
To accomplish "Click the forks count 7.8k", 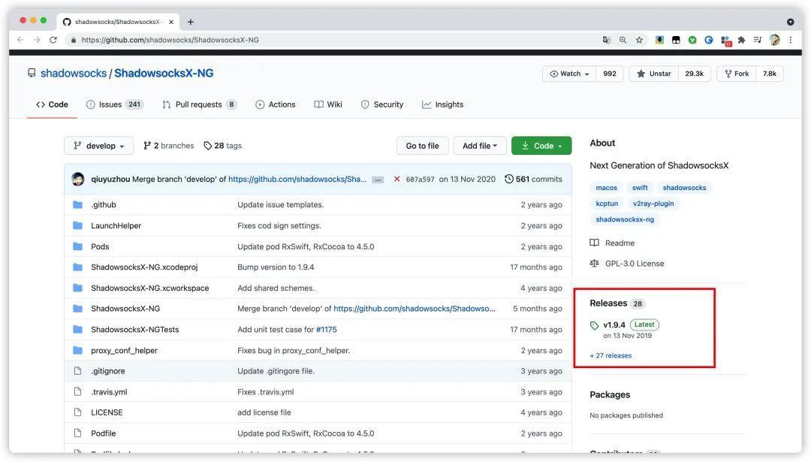I will [x=770, y=74].
